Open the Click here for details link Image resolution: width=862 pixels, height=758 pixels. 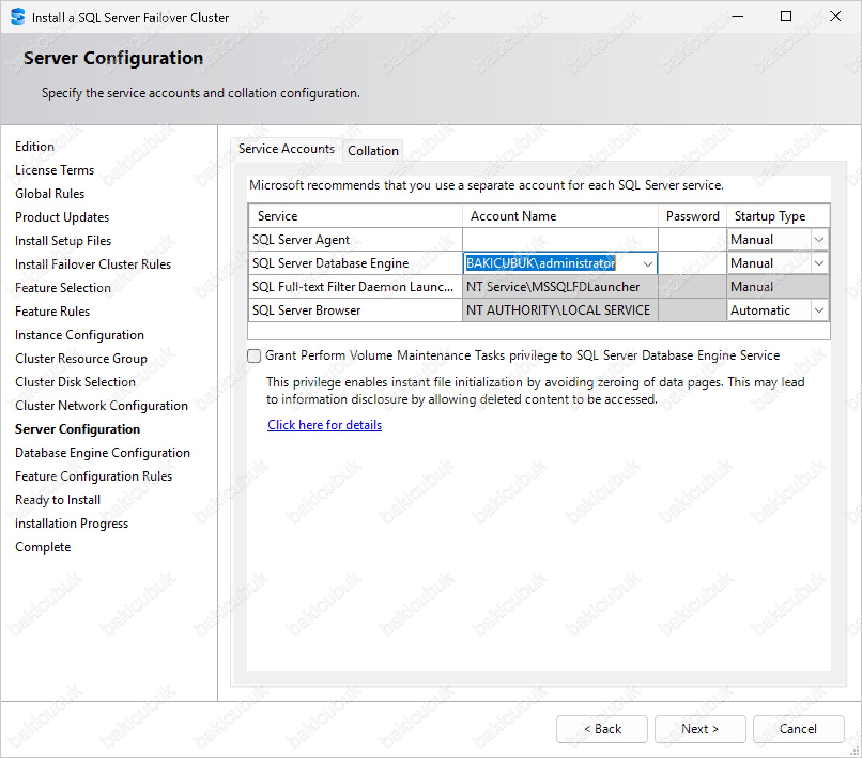pyautogui.click(x=325, y=425)
